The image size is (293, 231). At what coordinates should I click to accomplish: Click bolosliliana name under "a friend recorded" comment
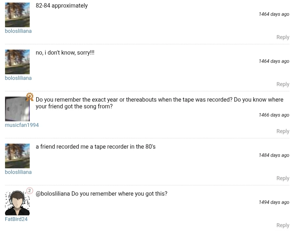coord(18,172)
